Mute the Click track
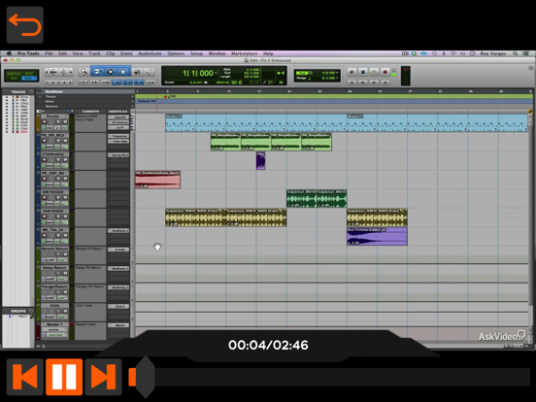 65,311
